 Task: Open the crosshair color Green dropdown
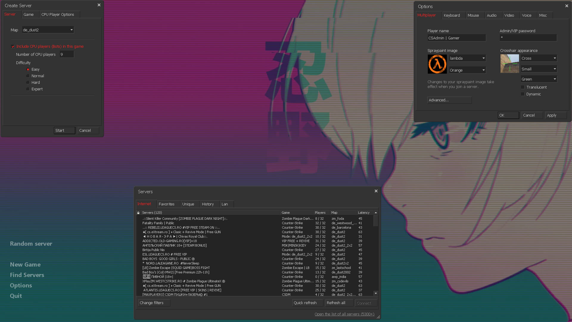coord(539,79)
